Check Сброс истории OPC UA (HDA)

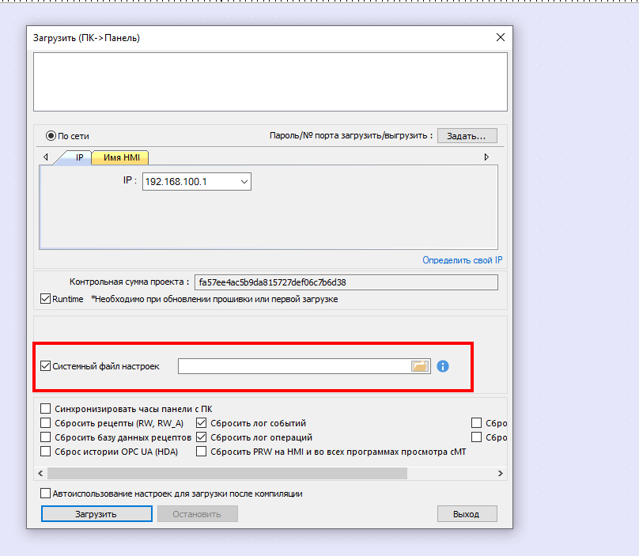(x=45, y=452)
